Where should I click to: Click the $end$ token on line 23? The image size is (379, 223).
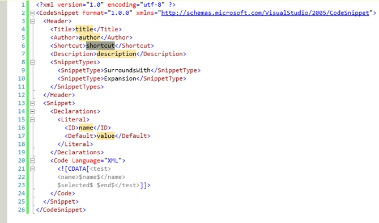pos(105,185)
